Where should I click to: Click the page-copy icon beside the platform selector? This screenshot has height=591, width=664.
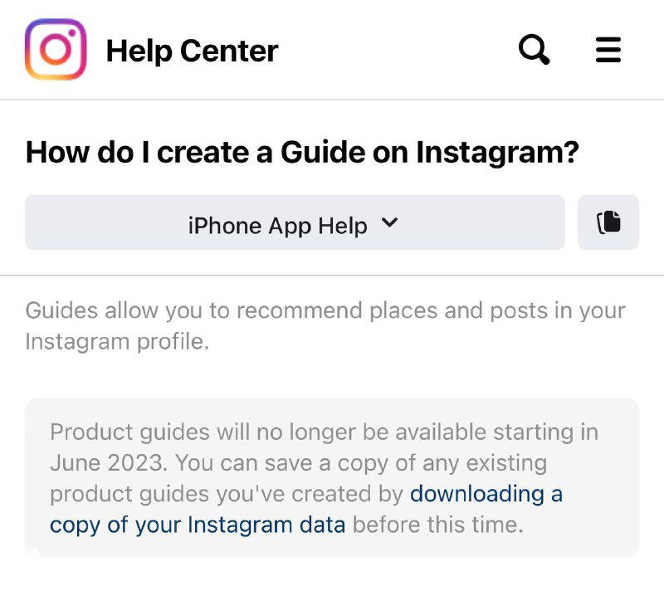608,222
